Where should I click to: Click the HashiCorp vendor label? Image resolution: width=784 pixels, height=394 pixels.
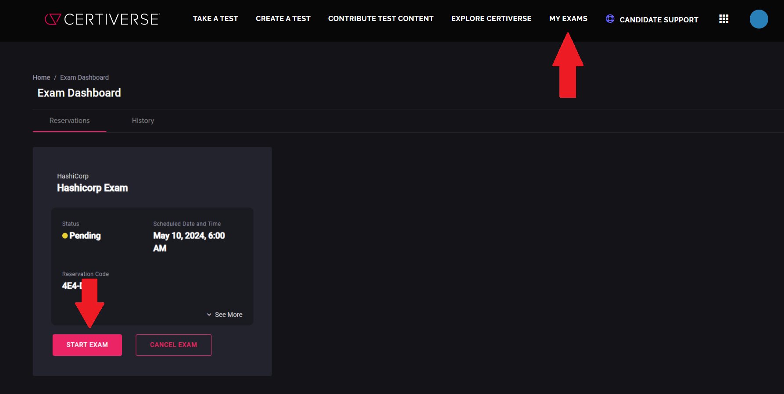coord(73,176)
